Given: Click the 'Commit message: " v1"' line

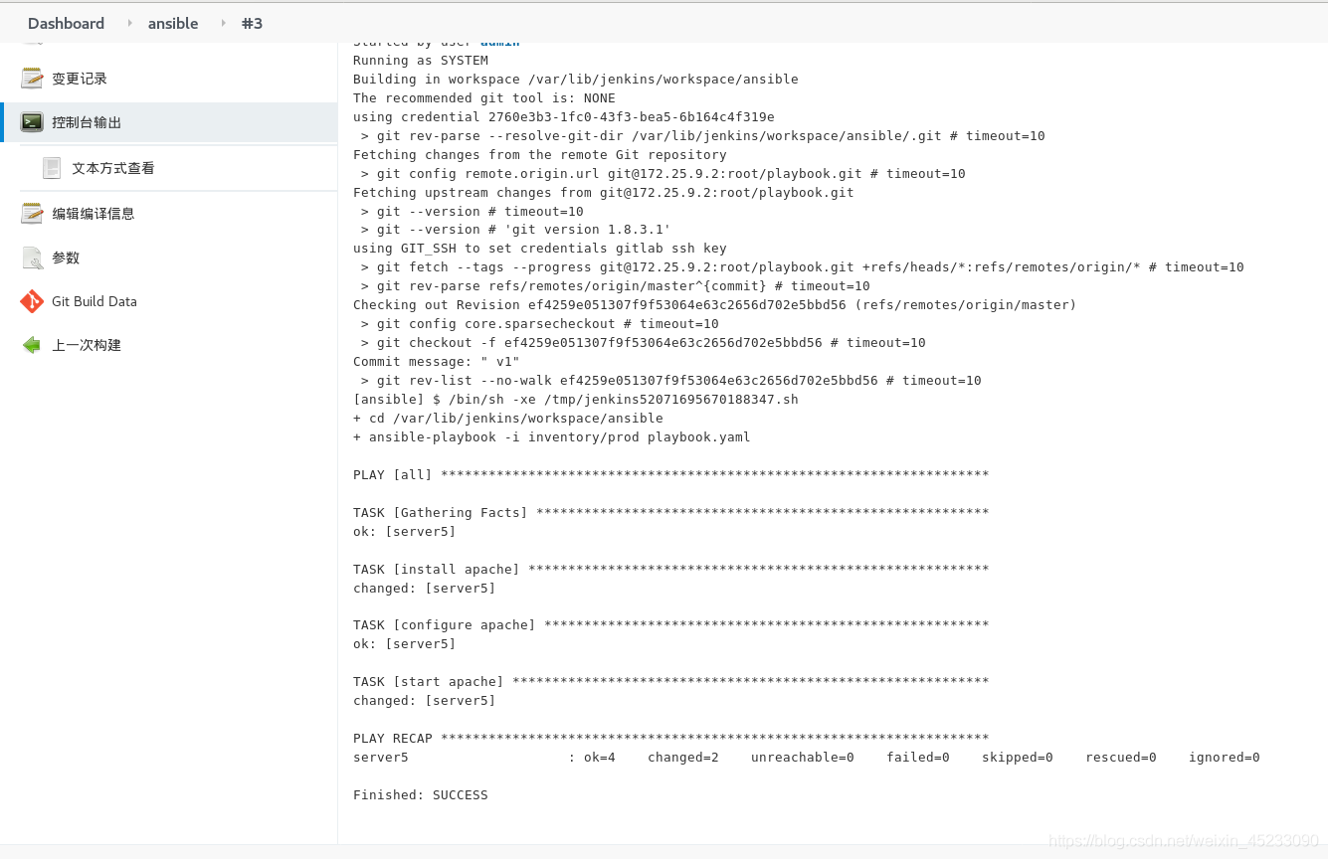Looking at the screenshot, I should 437,362.
